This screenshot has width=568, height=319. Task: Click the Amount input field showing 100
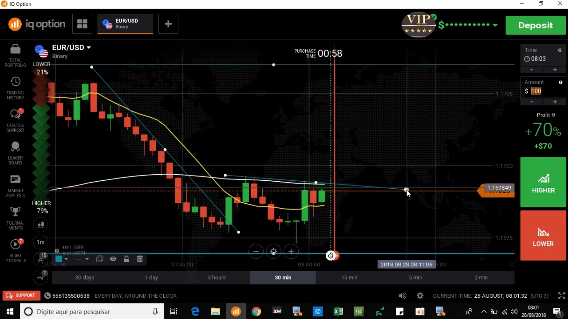[543, 91]
